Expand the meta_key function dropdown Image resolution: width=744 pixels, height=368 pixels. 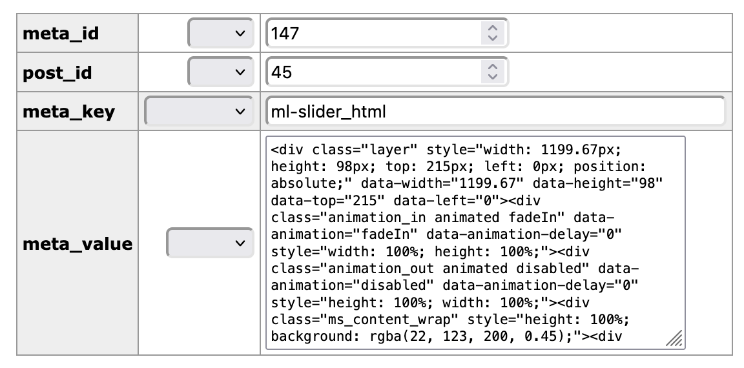pyautogui.click(x=199, y=112)
